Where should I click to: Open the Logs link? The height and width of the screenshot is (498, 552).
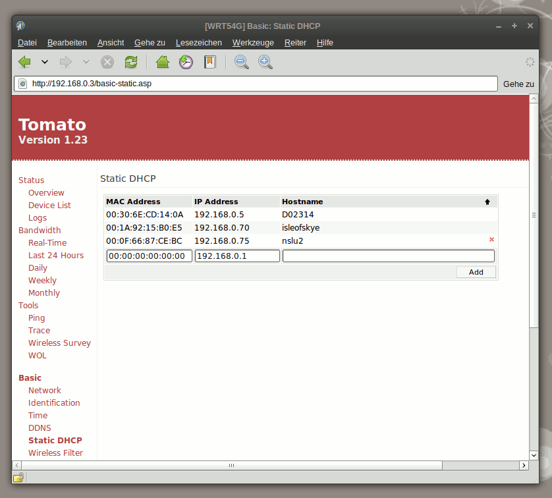(38, 218)
